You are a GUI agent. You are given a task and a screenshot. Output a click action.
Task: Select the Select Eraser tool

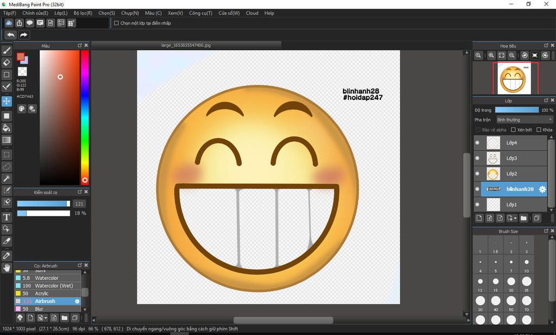pyautogui.click(x=7, y=203)
